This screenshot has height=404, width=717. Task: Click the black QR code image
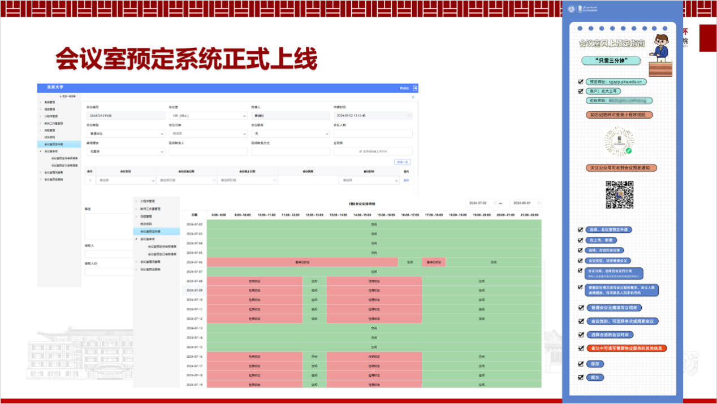pyautogui.click(x=619, y=195)
